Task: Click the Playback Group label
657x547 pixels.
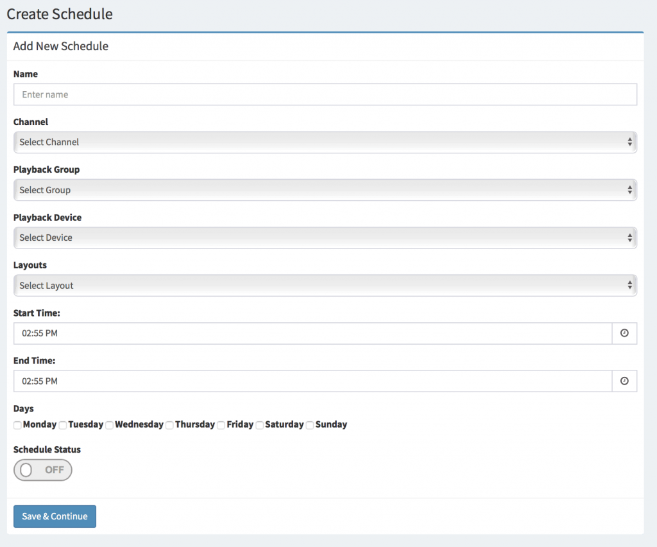Action: (x=46, y=169)
